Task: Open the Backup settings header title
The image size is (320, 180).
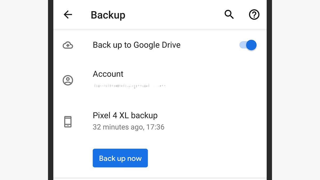Action: (108, 15)
